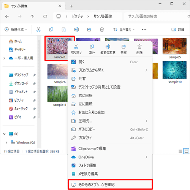Expand the 一部 - 個人用 OneDrive node

tap(4, 58)
